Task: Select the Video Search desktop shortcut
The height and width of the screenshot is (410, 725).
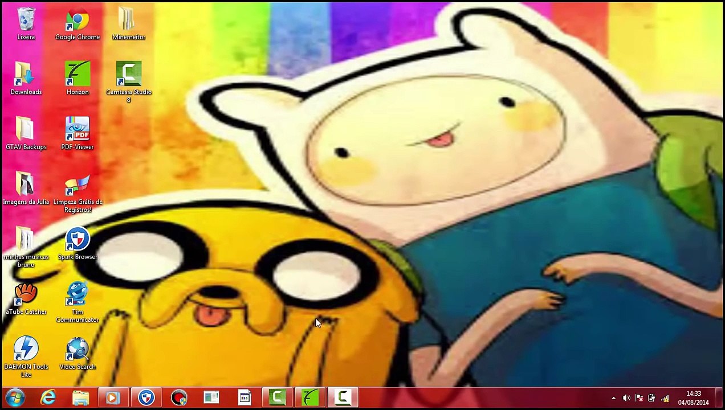Action: pos(78,354)
